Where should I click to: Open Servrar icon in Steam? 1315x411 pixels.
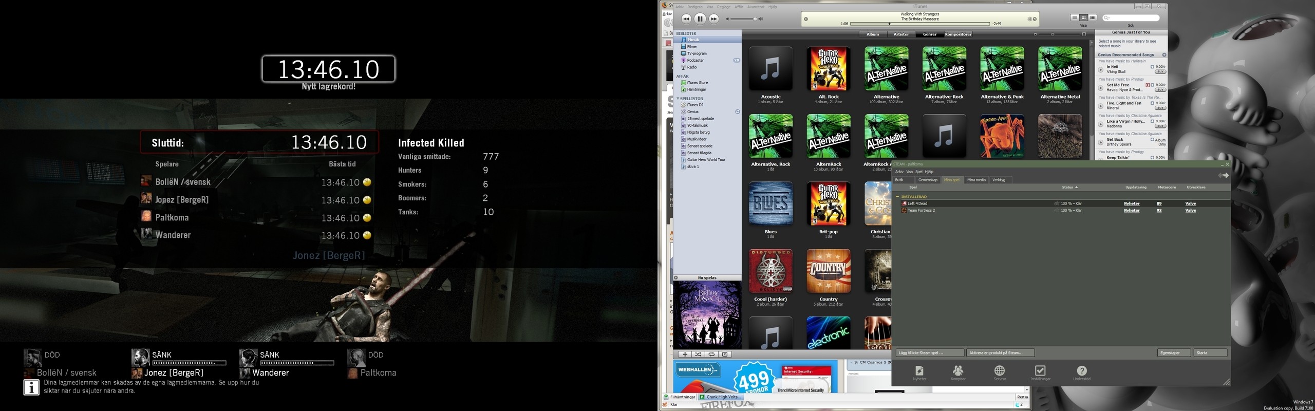tap(1000, 373)
